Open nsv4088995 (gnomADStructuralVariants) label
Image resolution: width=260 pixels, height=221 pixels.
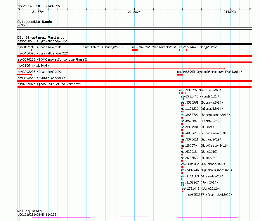coord(209,72)
